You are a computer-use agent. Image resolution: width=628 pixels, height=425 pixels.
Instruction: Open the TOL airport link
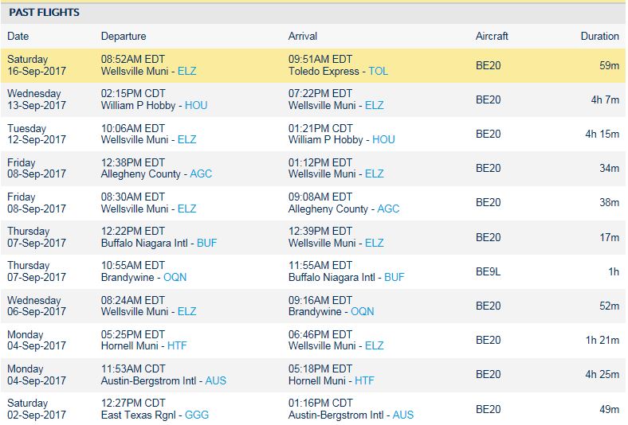tap(379, 71)
